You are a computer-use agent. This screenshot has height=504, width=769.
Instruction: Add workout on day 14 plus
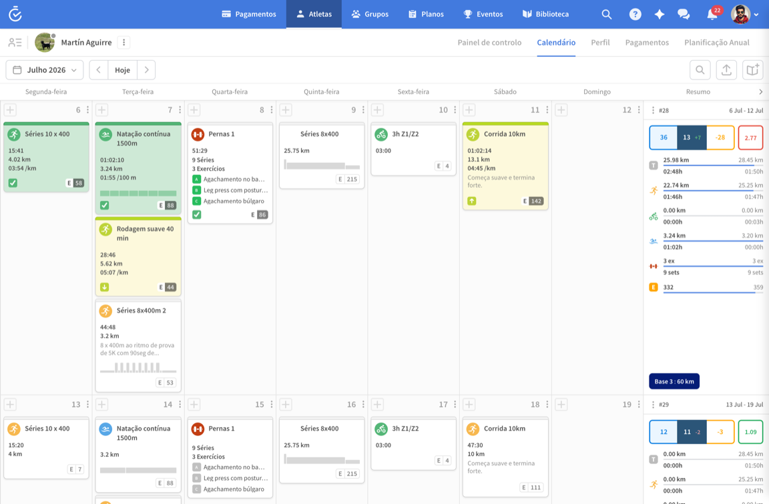102,405
